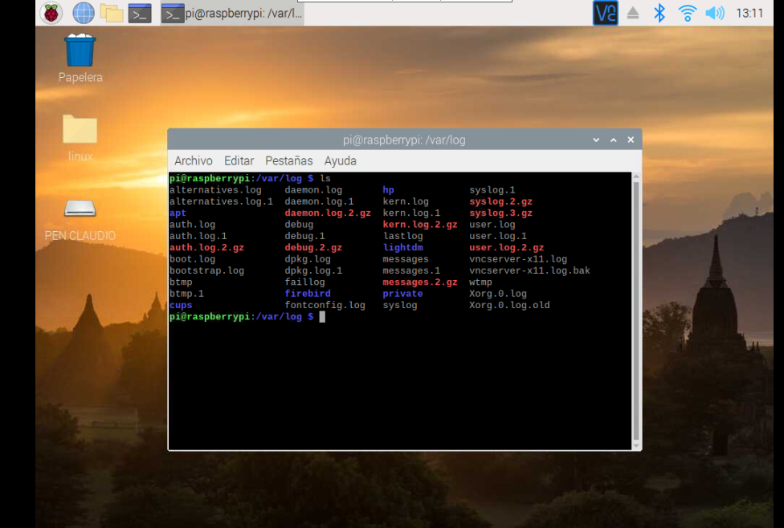Open the VNC Server tray icon
The width and height of the screenshot is (784, 528).
pyautogui.click(x=605, y=13)
